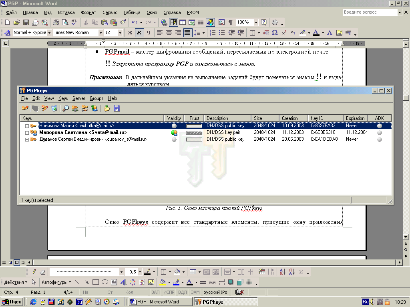Image resolution: width=410 pixels, height=307 pixels.
Task: Click Export keys diskette icon in PGPkeys
Action: (x=117, y=108)
